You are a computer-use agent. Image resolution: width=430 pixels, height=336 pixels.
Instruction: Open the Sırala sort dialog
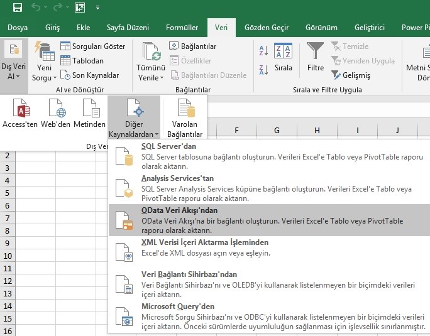(x=284, y=57)
